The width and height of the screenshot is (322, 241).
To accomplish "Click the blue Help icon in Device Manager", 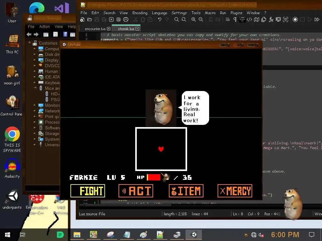I will click(65, 34).
